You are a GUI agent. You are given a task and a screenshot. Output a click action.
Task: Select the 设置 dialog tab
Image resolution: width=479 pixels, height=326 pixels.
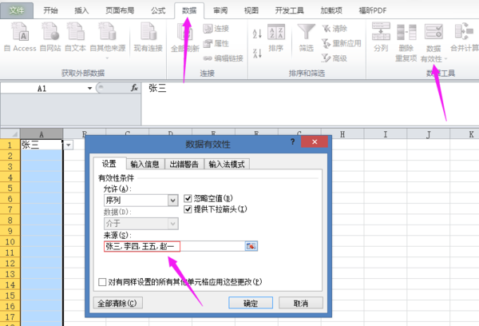[x=109, y=164]
